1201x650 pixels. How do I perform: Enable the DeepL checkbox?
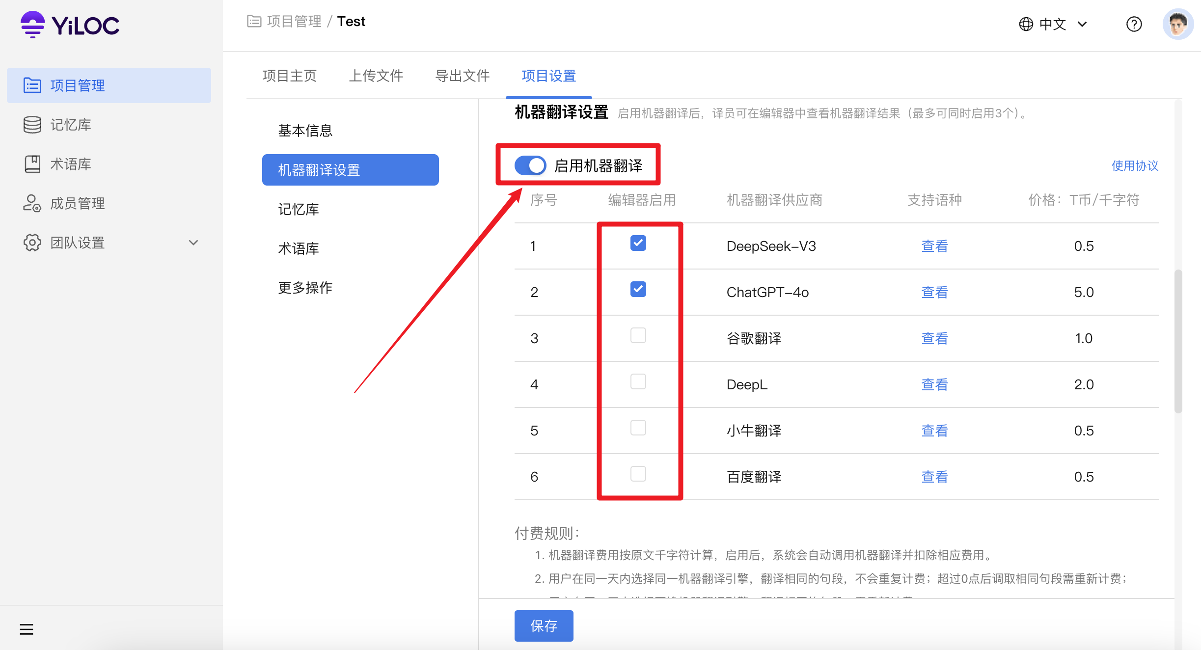638,381
